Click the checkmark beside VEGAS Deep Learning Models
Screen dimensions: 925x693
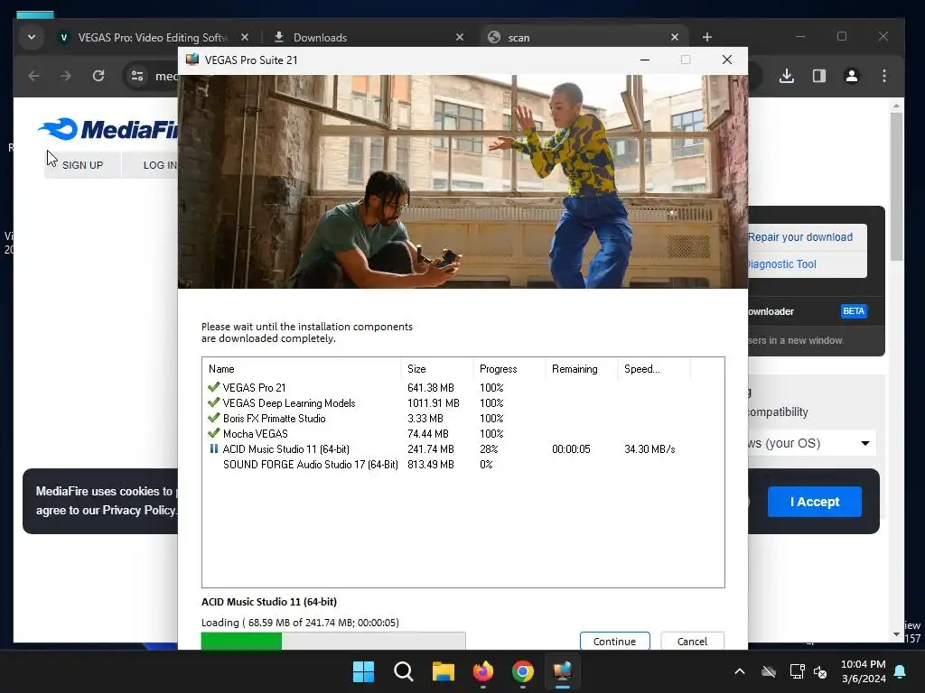coord(213,402)
